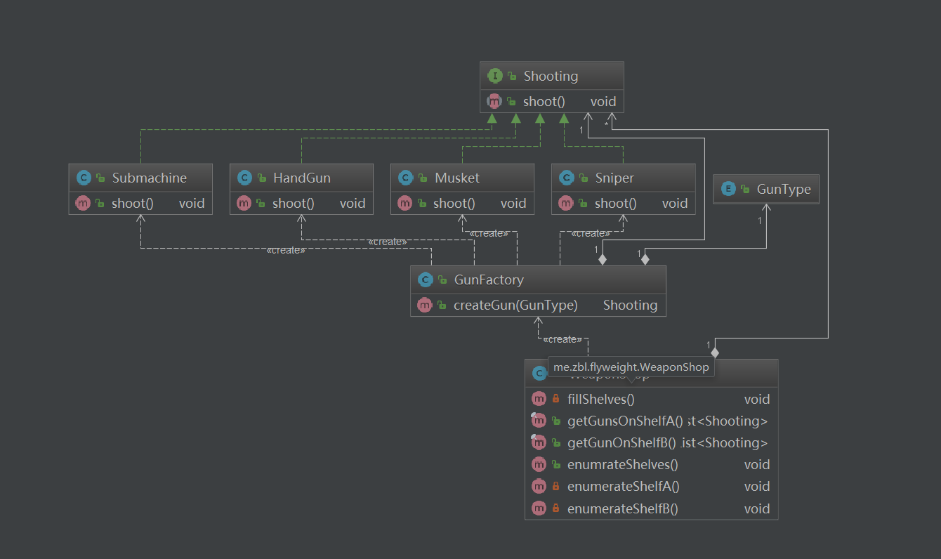941x559 pixels.
Task: Click the GunType node label
Action: (x=784, y=189)
